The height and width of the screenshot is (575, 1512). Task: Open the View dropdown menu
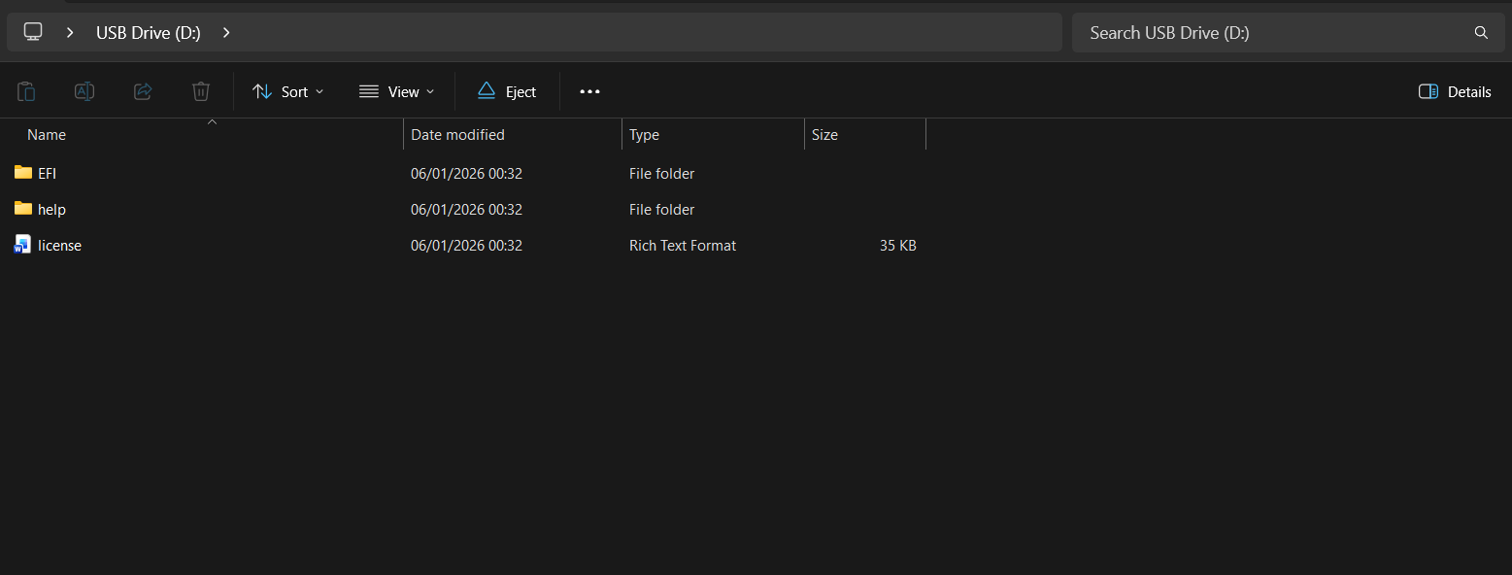click(396, 91)
